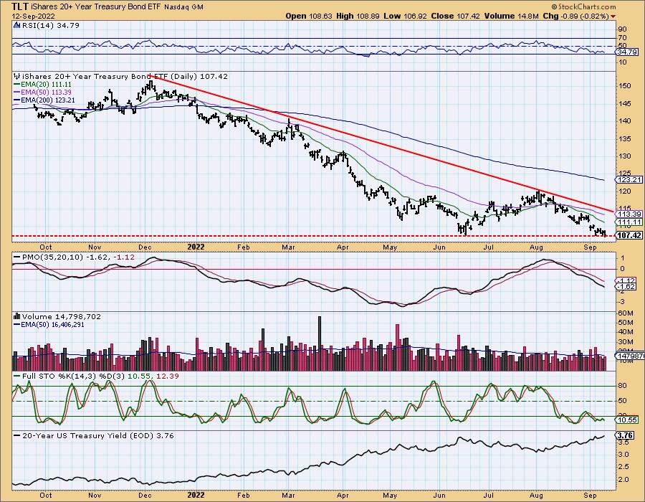
Task: Click the 12-Sep-2022 date
Action: [32, 16]
